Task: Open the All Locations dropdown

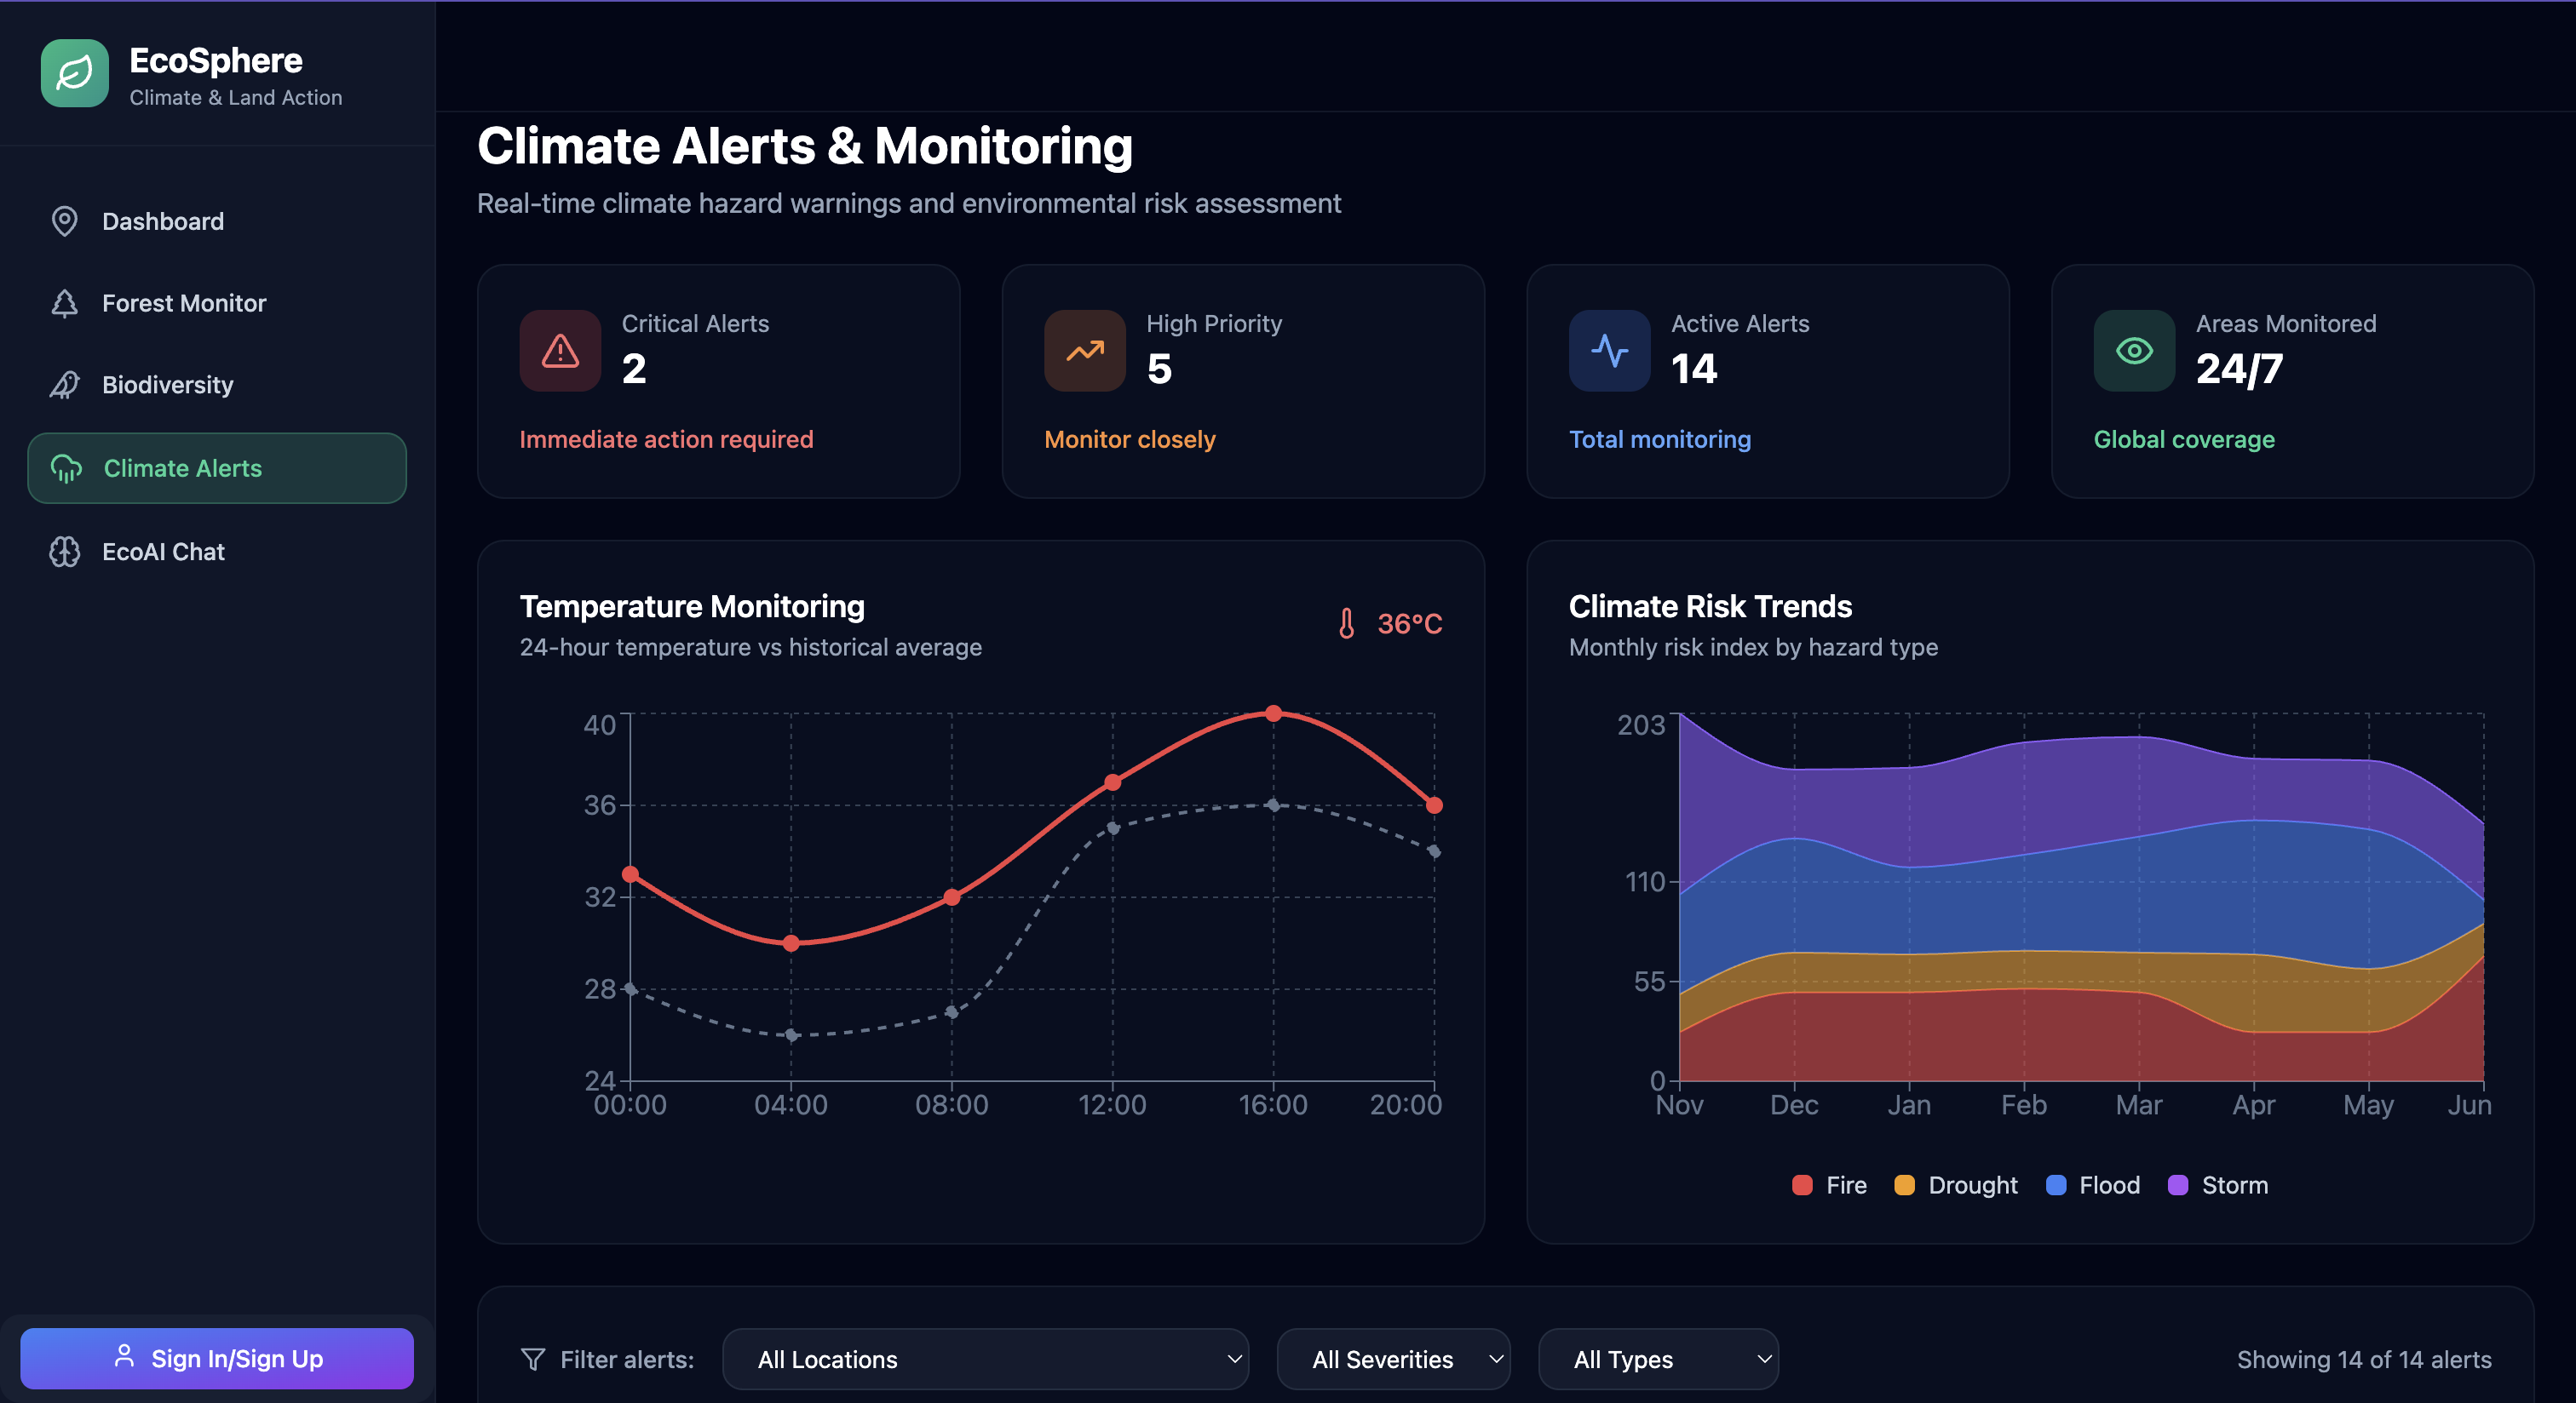Action: [x=984, y=1359]
